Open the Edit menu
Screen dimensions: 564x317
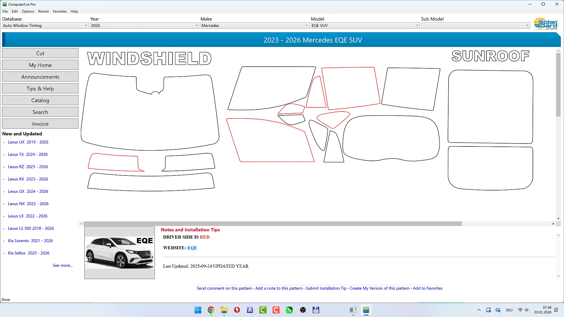coord(15,11)
